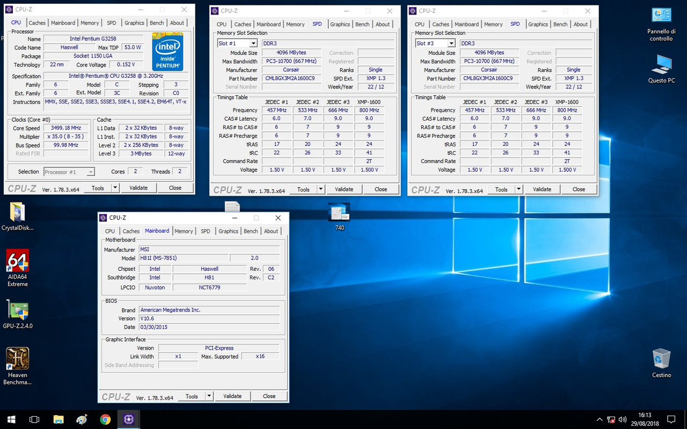Expand Tools arrow in CPU window
The width and height of the screenshot is (687, 429).
(115, 188)
